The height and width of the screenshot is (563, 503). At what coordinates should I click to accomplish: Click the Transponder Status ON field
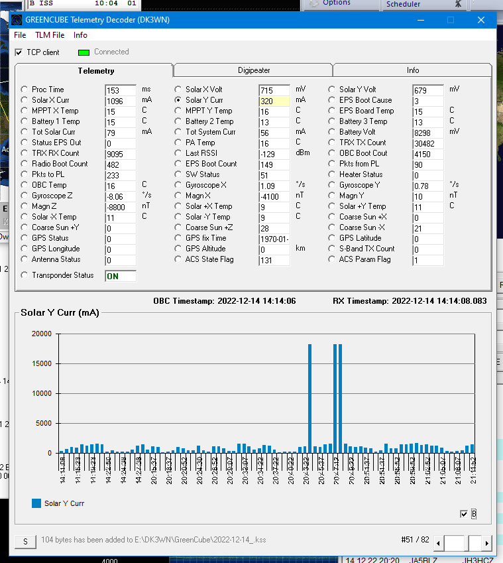[121, 276]
